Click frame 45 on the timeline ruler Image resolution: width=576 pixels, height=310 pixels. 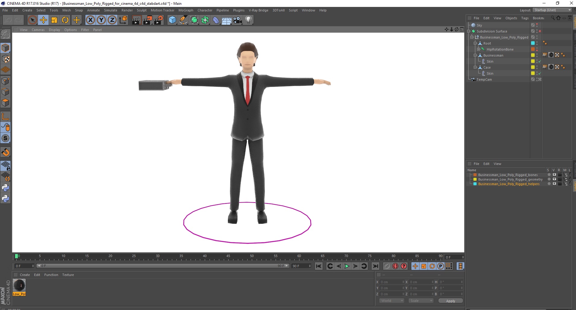point(228,257)
